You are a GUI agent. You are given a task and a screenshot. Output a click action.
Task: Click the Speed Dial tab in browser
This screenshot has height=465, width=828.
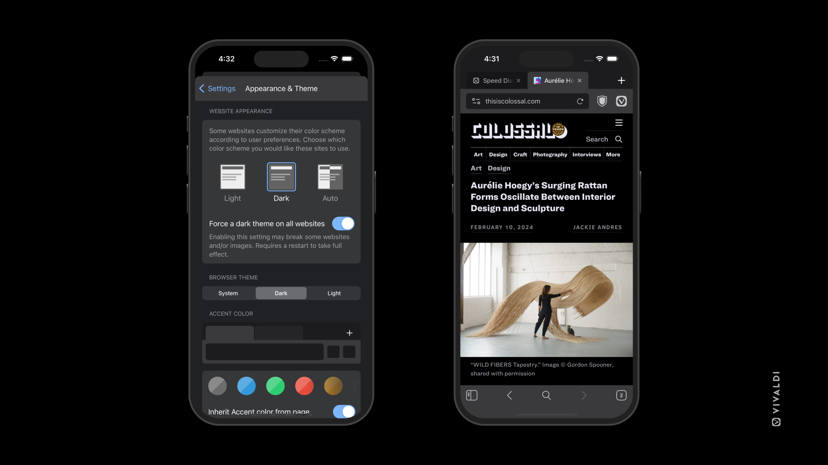point(493,80)
